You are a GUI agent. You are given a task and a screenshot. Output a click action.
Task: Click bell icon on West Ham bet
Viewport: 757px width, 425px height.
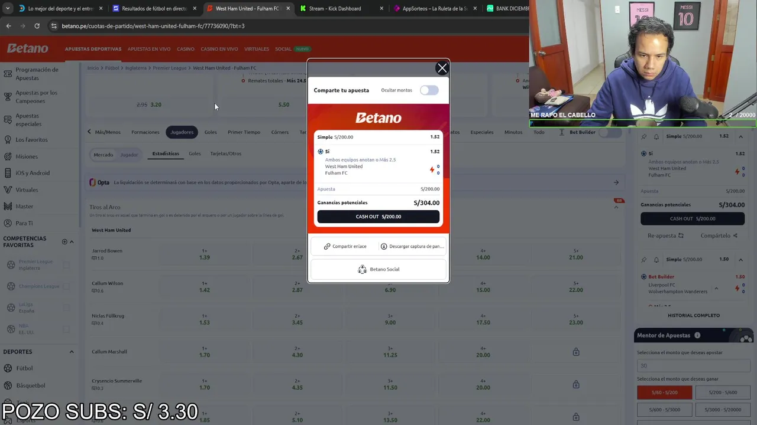pos(656,136)
